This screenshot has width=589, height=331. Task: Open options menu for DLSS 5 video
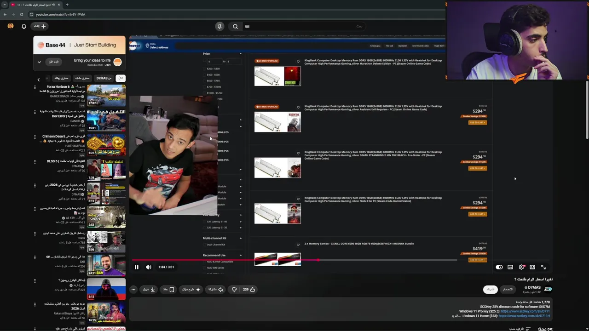click(x=35, y=161)
